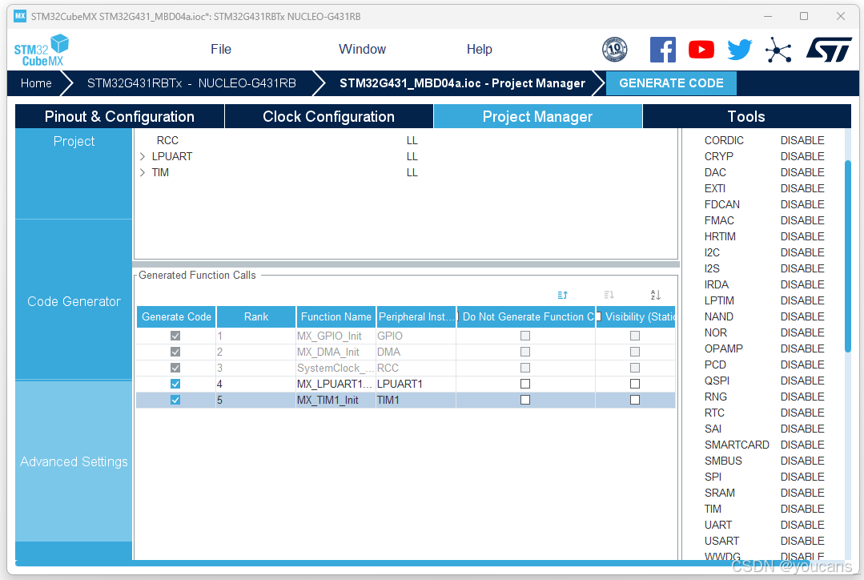864x580 pixels.
Task: Click the A-Z alphabetical sort icon
Action: click(655, 295)
